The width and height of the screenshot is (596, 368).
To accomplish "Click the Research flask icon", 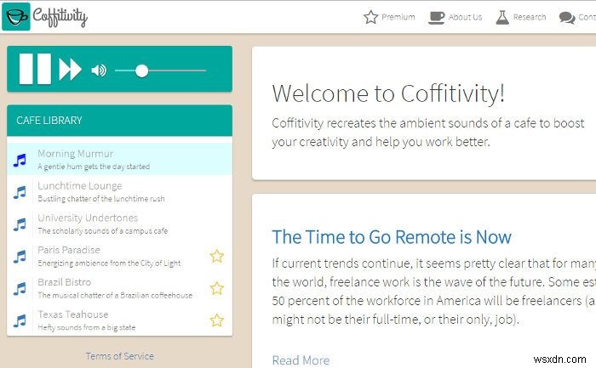I will pos(502,17).
